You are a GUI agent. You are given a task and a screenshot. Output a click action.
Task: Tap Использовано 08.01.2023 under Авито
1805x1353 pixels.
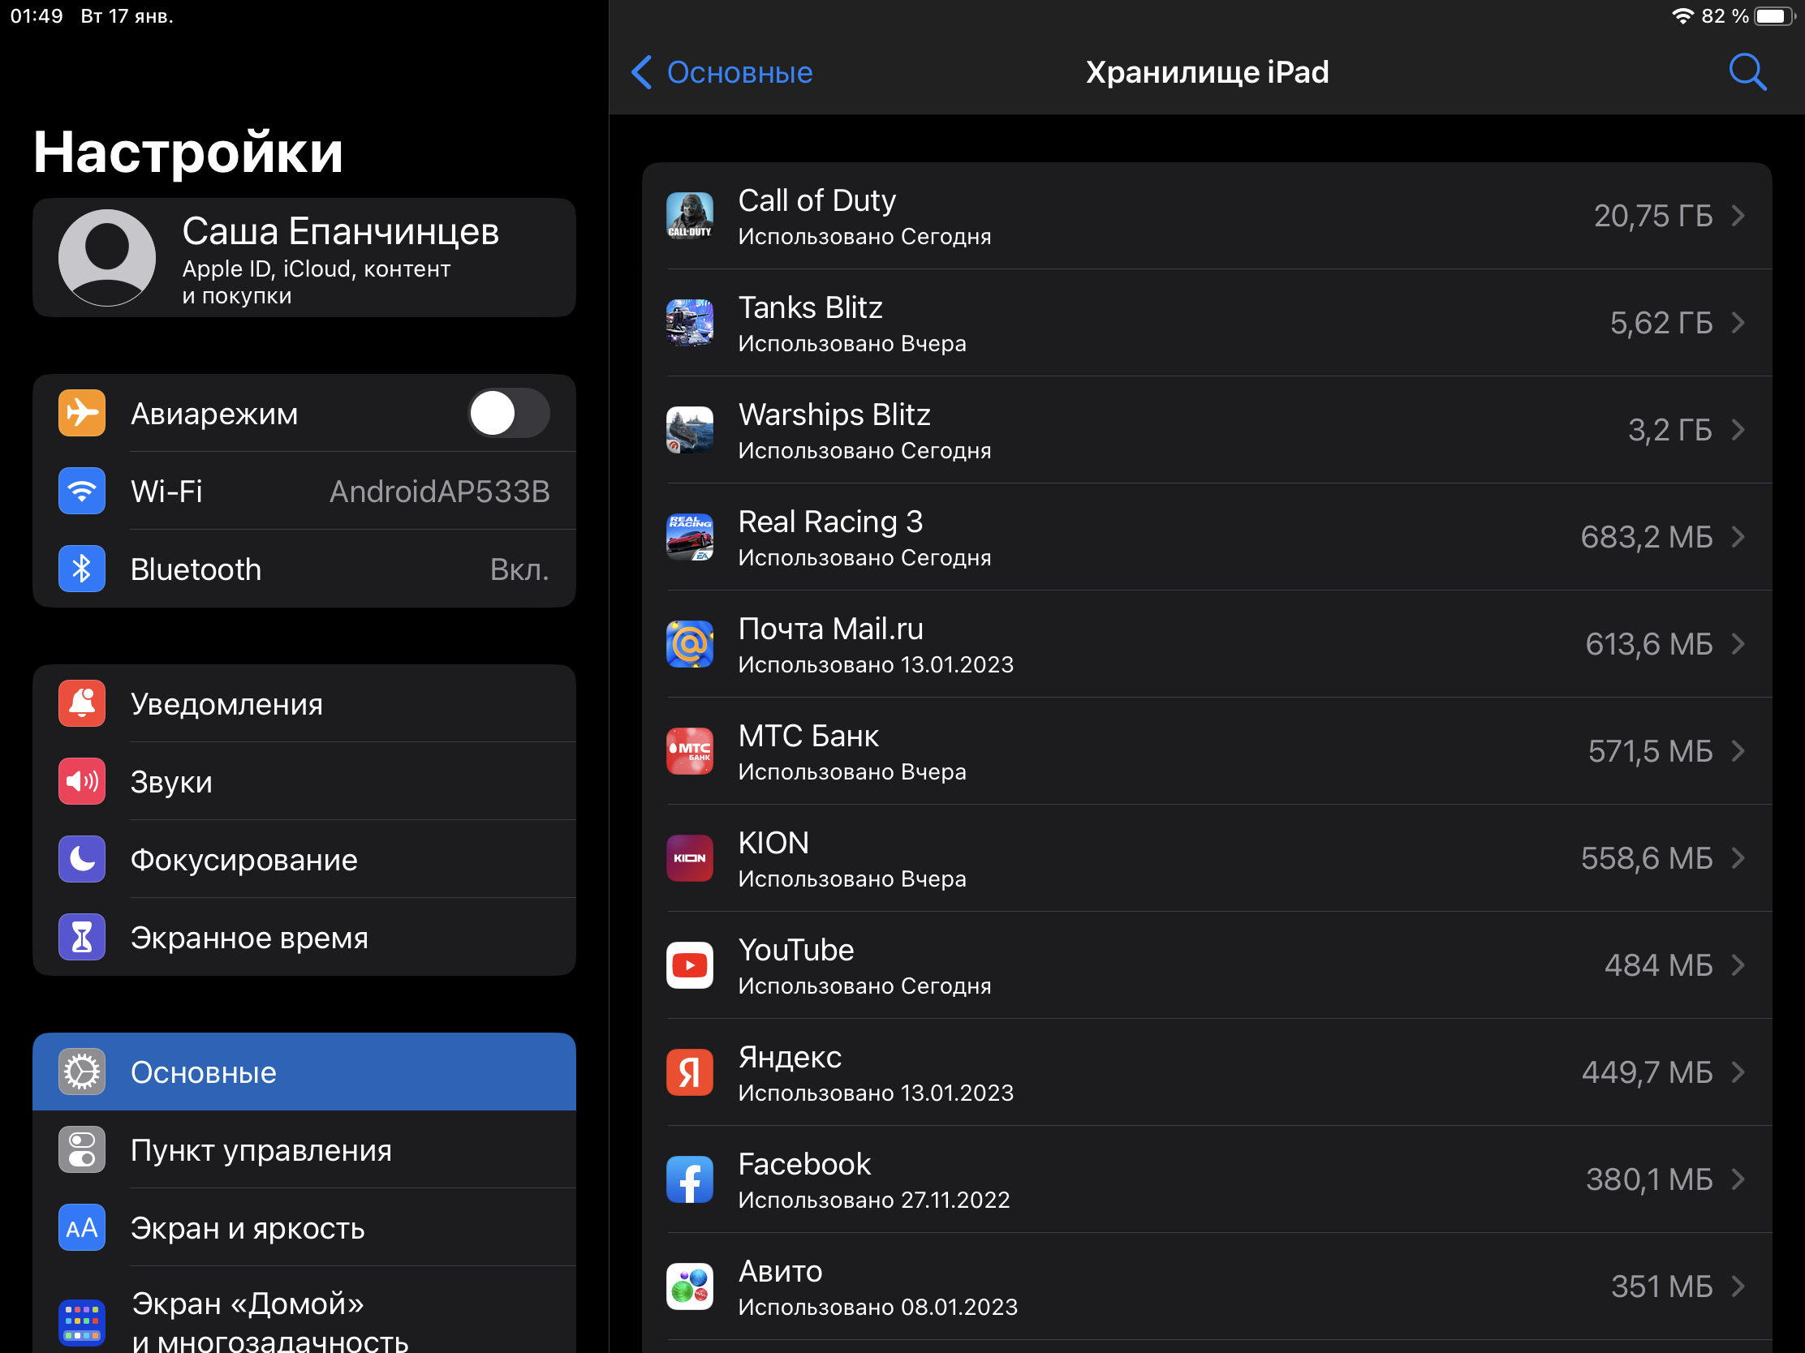878,1308
